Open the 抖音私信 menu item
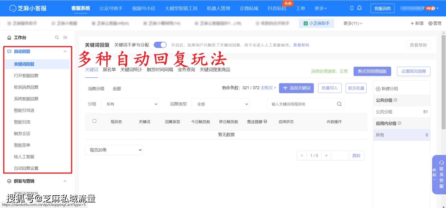 coord(277,8)
